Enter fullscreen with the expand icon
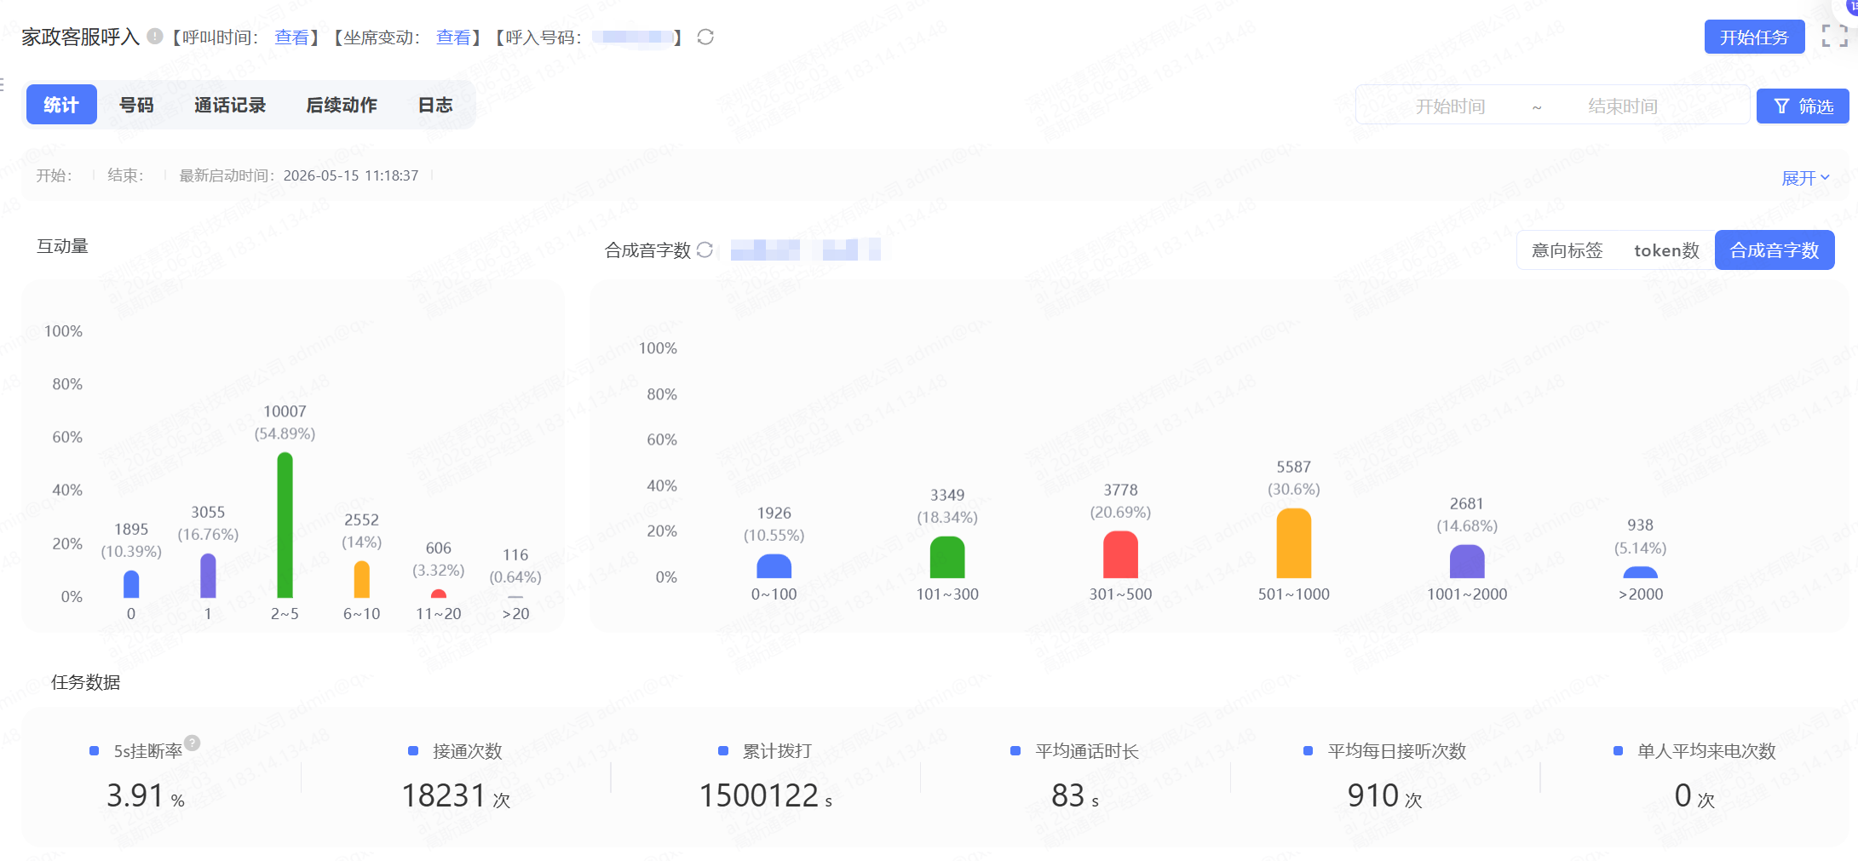Screen dimensions: 1858x861 [x=1834, y=37]
